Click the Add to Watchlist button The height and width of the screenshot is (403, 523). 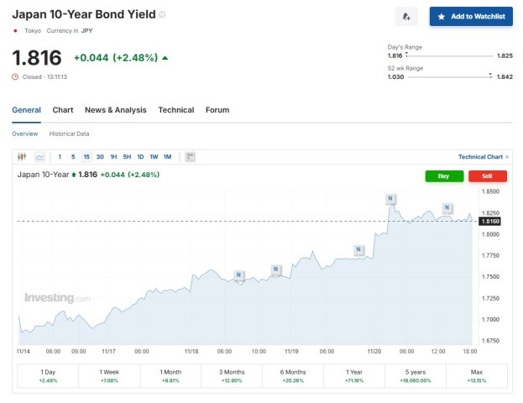[471, 17]
